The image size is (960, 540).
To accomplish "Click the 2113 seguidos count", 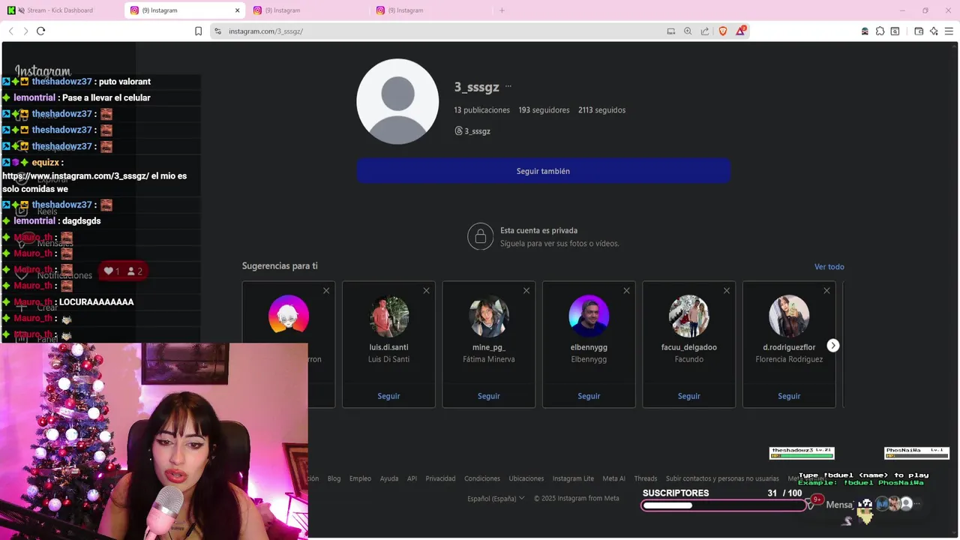I will 601,110.
